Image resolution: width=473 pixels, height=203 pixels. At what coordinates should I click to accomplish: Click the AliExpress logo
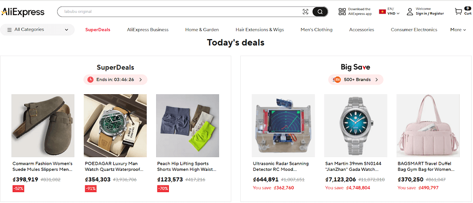pos(23,12)
